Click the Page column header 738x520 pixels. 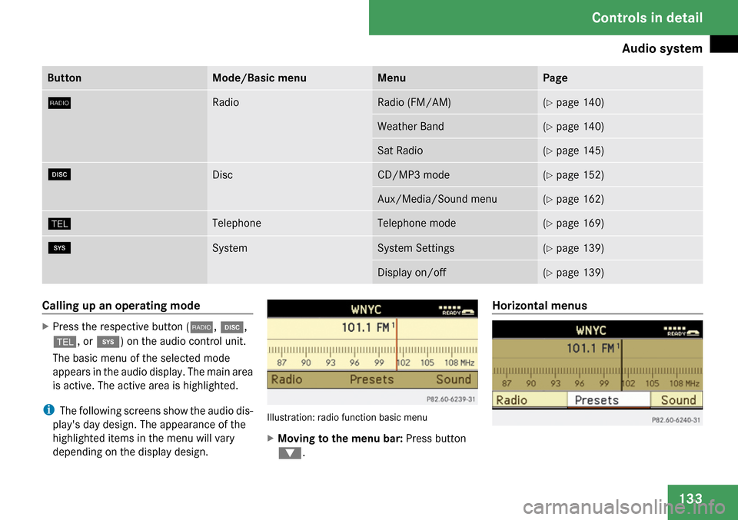(x=620, y=78)
